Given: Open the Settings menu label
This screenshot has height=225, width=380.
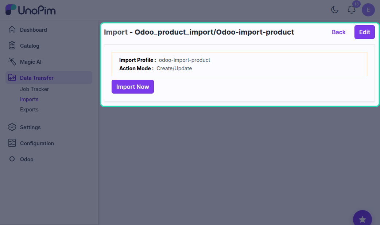Looking at the screenshot, I should tap(30, 127).
